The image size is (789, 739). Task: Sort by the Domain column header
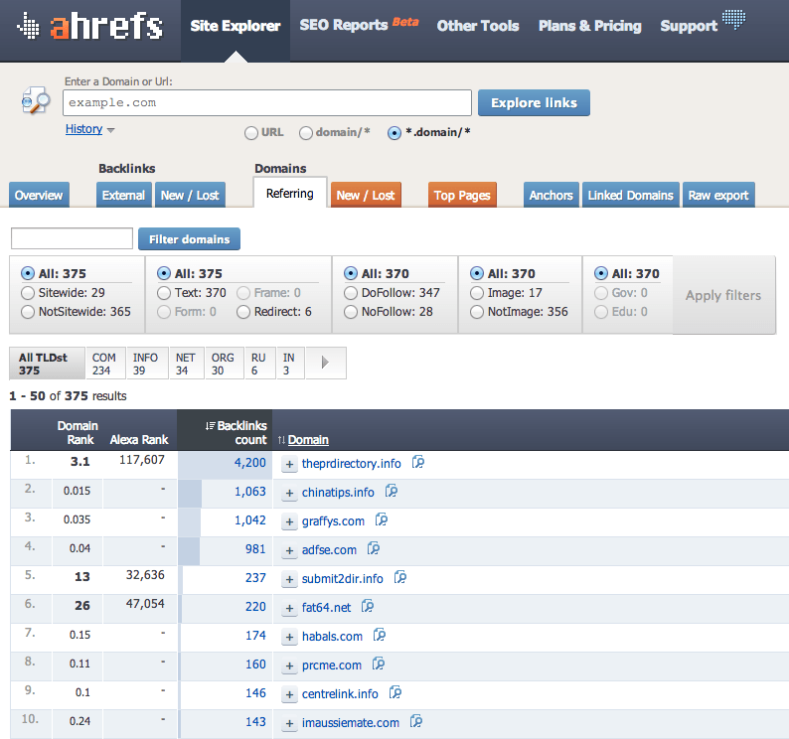pyautogui.click(x=308, y=440)
